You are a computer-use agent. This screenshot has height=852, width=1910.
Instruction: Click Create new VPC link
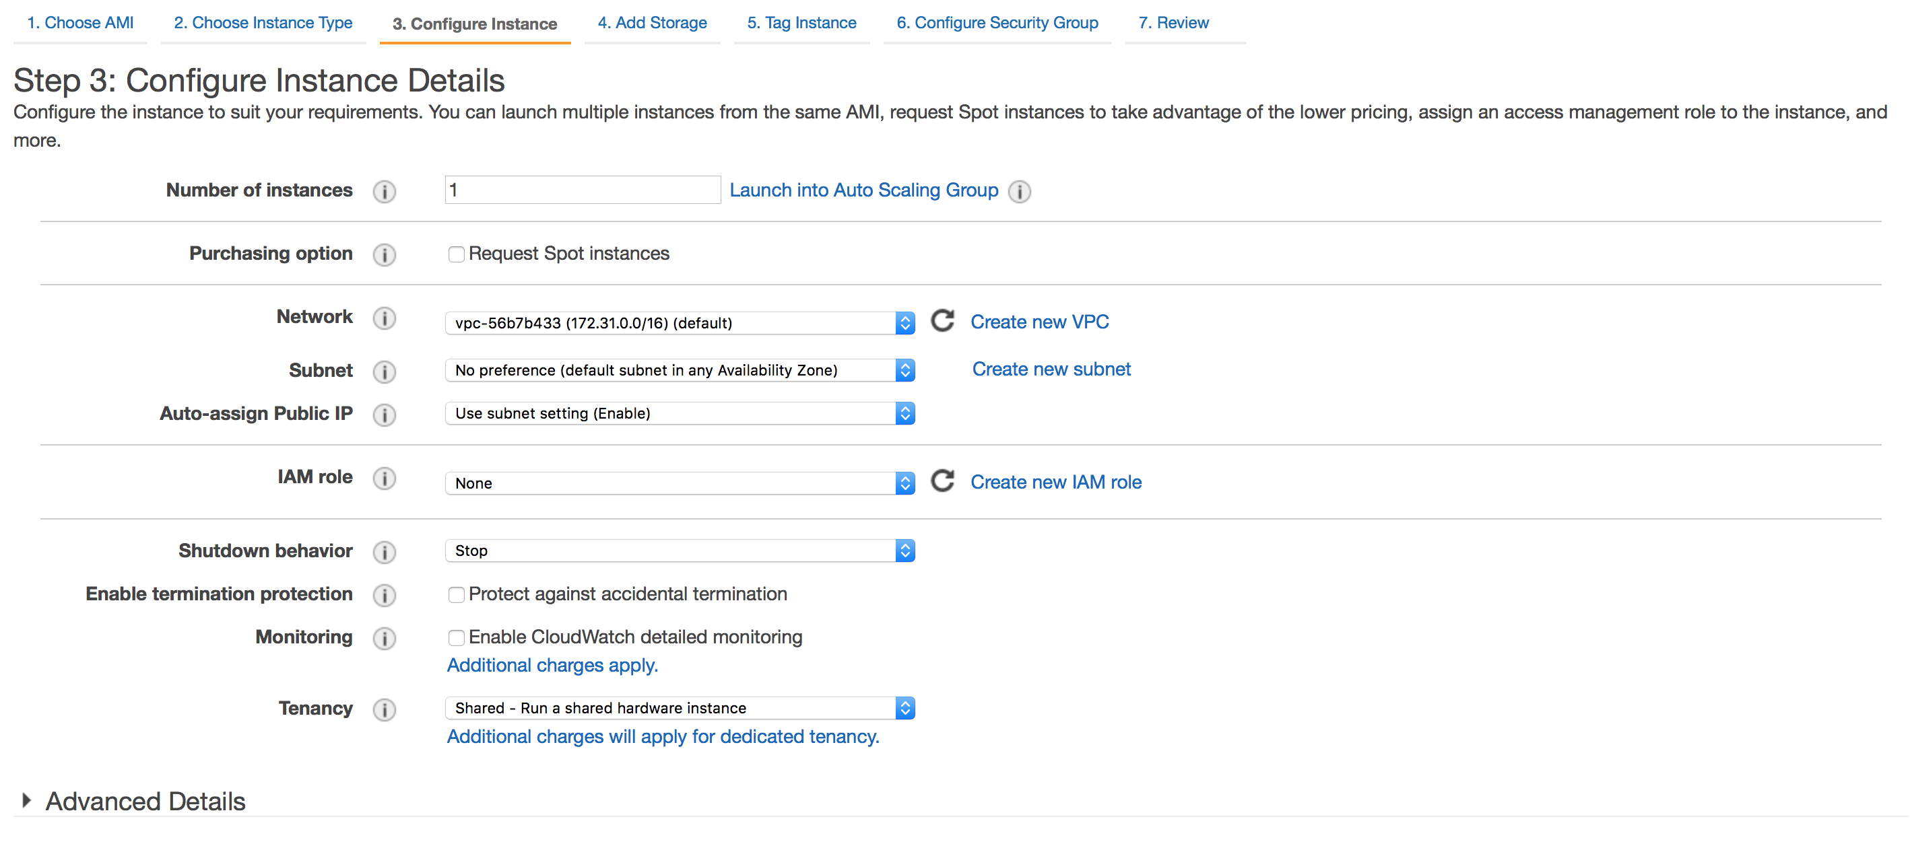(1040, 322)
